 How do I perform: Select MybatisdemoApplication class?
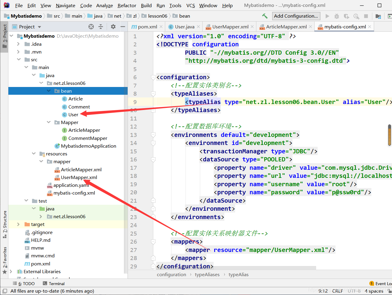point(88,146)
